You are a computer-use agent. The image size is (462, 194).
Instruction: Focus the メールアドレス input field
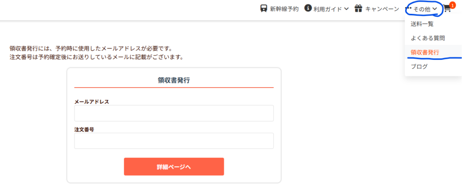tap(174, 113)
